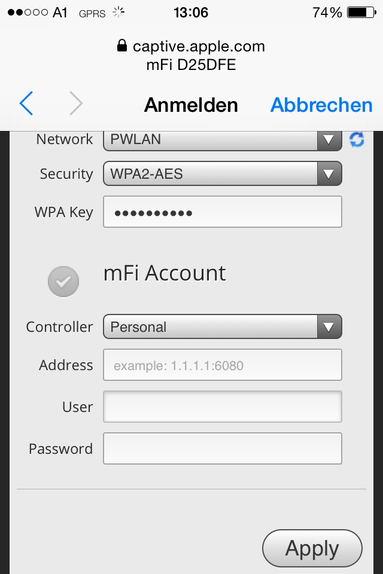Tap the forward arrow in the browser bar
383x574 pixels.
tap(76, 103)
